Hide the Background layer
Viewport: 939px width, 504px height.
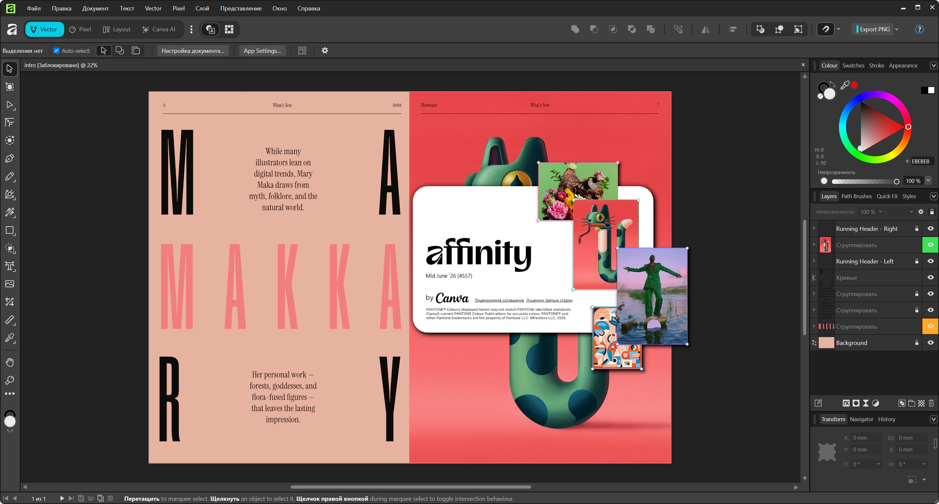[931, 343]
